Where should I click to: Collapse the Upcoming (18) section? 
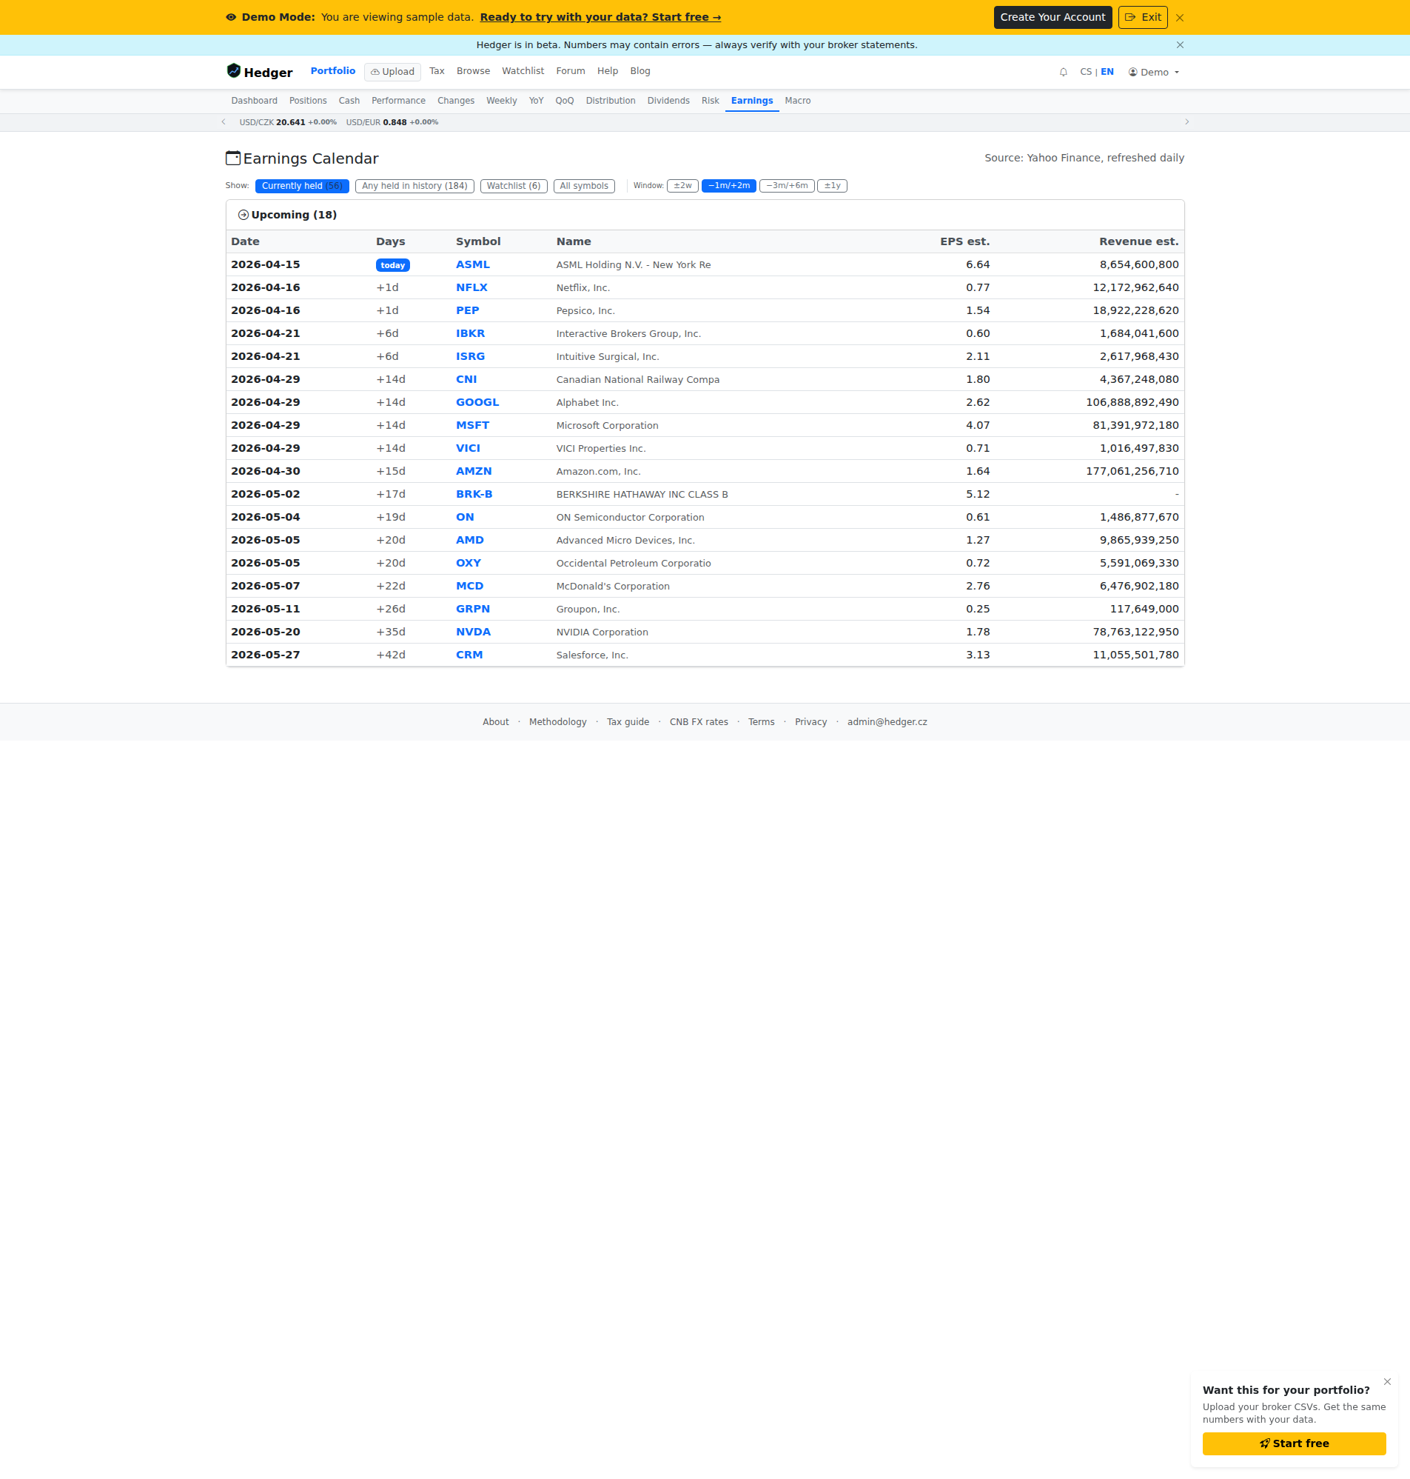coord(287,215)
